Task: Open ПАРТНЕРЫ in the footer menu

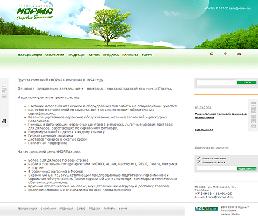Action: (110, 209)
